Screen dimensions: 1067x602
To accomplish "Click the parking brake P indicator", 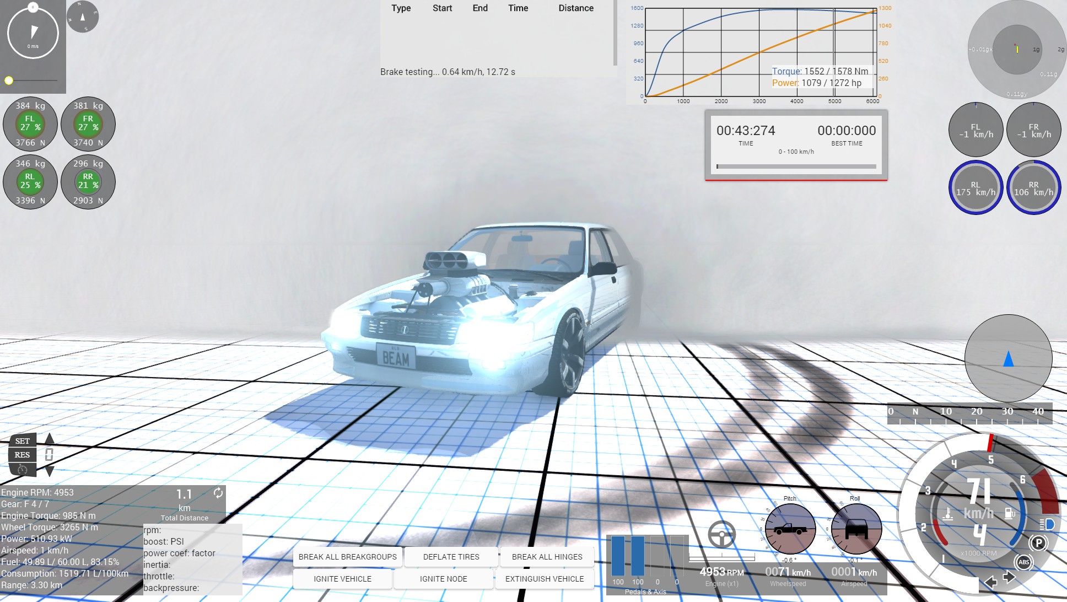I will click(1038, 543).
